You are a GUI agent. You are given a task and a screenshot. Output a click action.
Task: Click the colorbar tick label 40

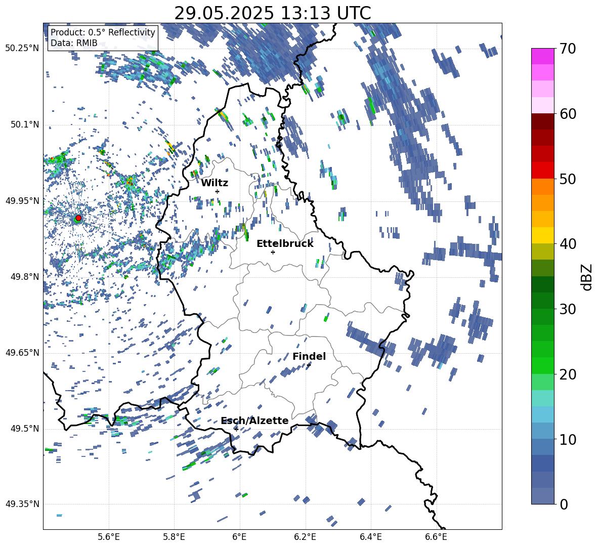(568, 244)
